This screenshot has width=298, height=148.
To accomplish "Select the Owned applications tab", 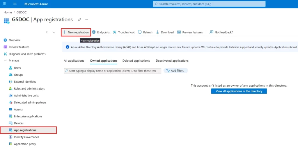I will pos(104,61).
